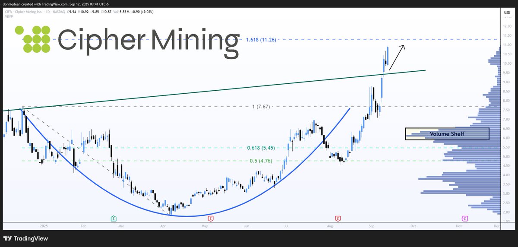The image size is (518, 247).
Task: Click the 8.00 price scale value
Action: [x=507, y=101]
